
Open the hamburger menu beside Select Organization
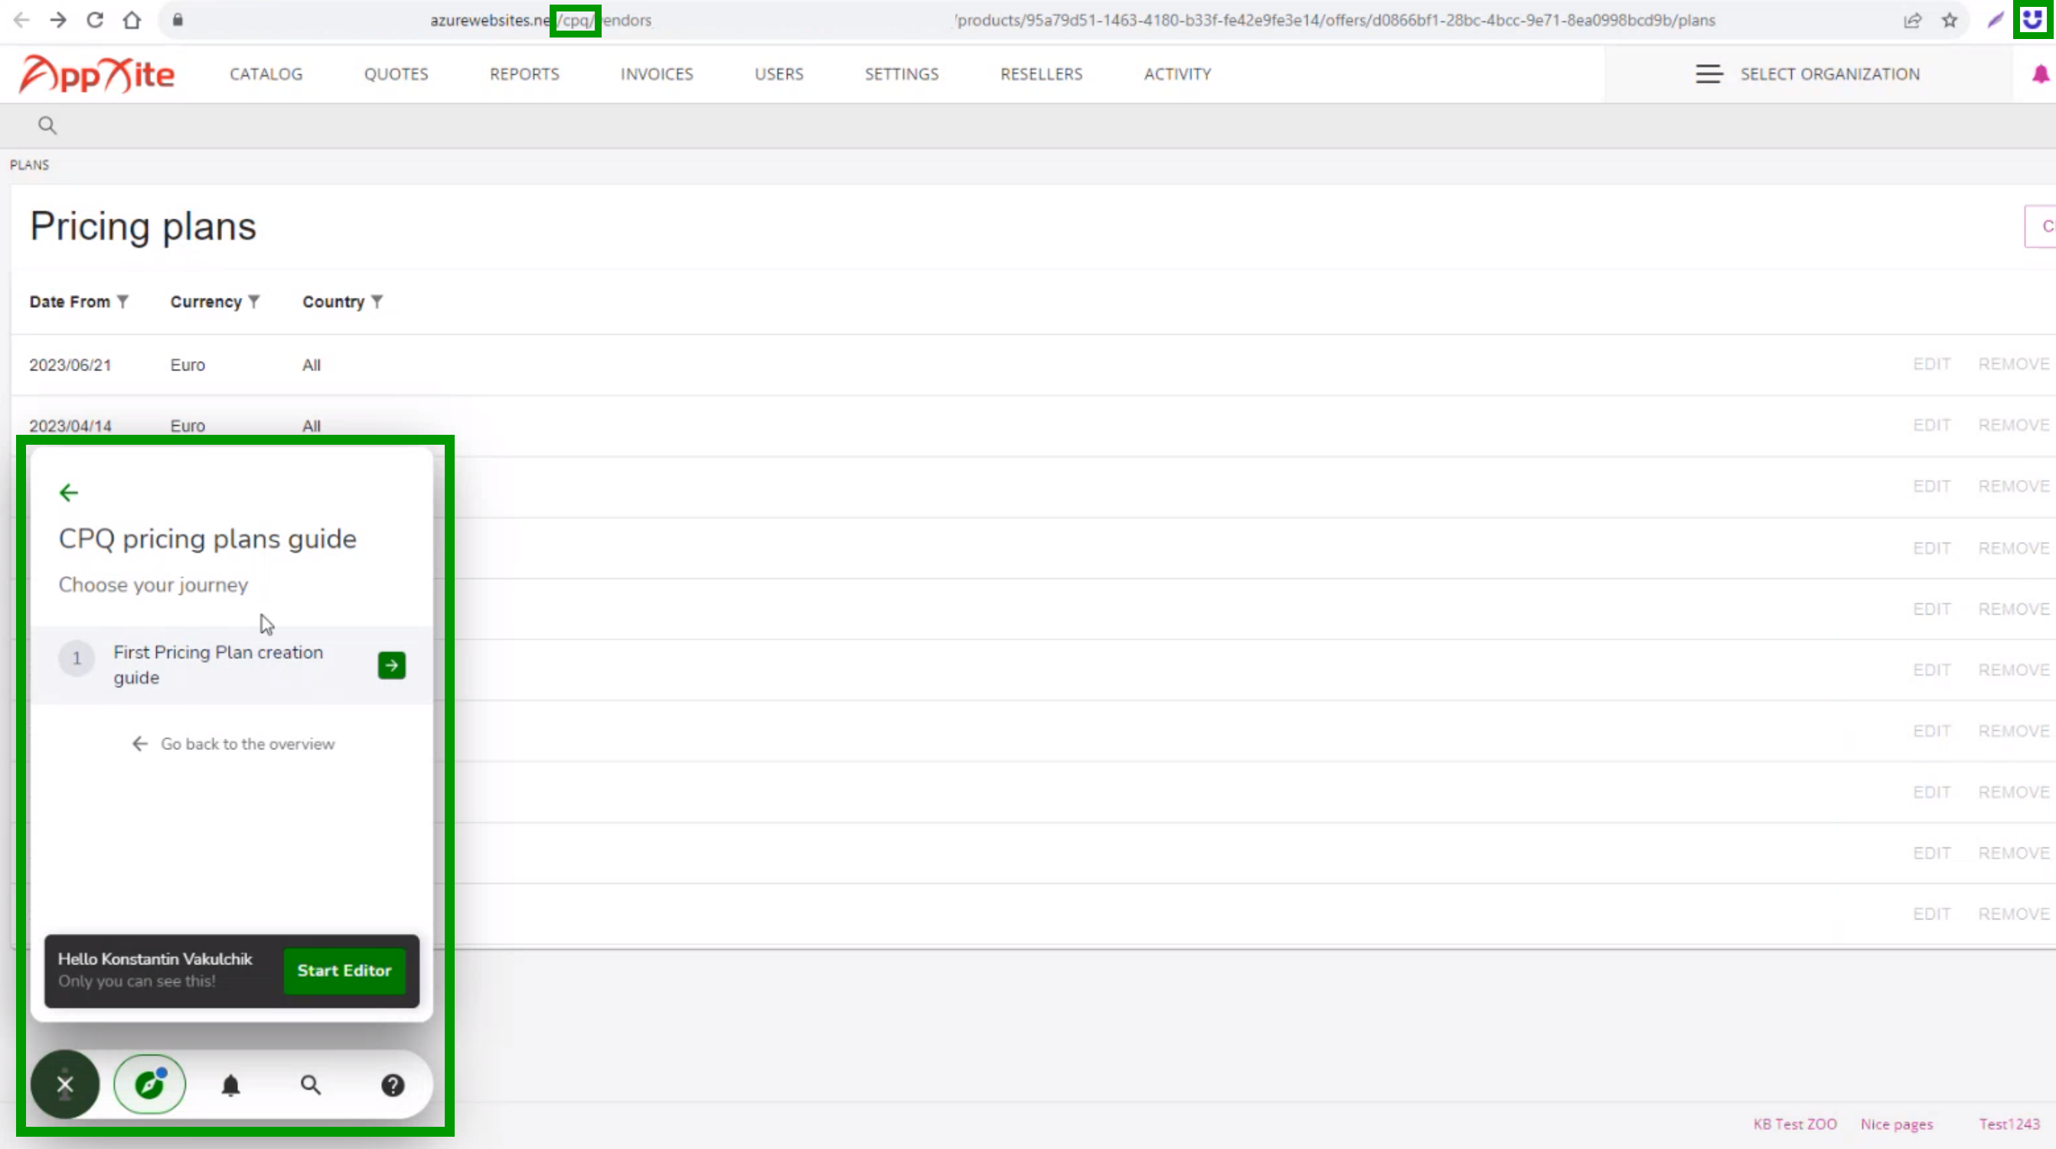point(1708,74)
